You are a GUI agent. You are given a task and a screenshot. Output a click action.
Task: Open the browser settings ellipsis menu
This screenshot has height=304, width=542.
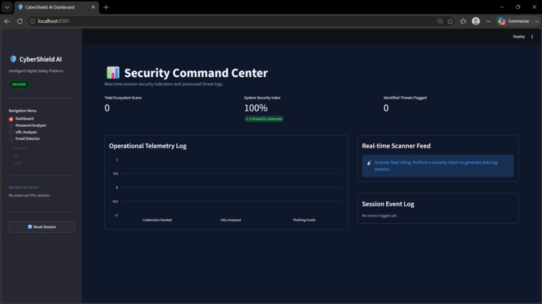[488, 21]
